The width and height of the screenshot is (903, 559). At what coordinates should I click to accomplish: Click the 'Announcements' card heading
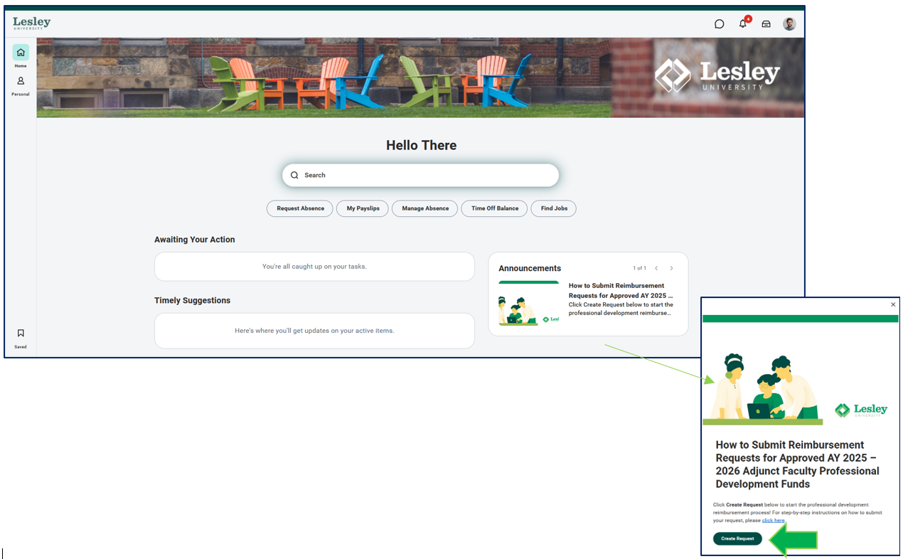[530, 268]
